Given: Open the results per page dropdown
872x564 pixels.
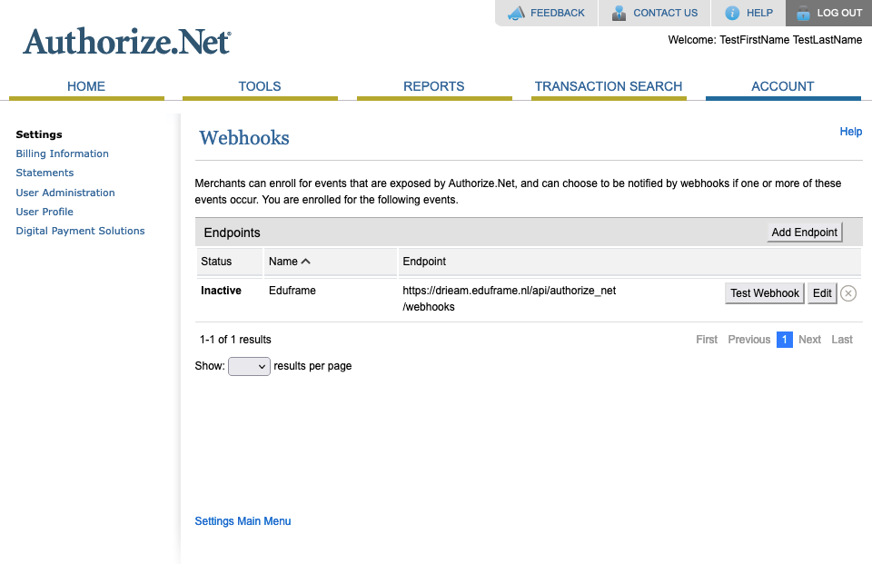Looking at the screenshot, I should coord(249,367).
